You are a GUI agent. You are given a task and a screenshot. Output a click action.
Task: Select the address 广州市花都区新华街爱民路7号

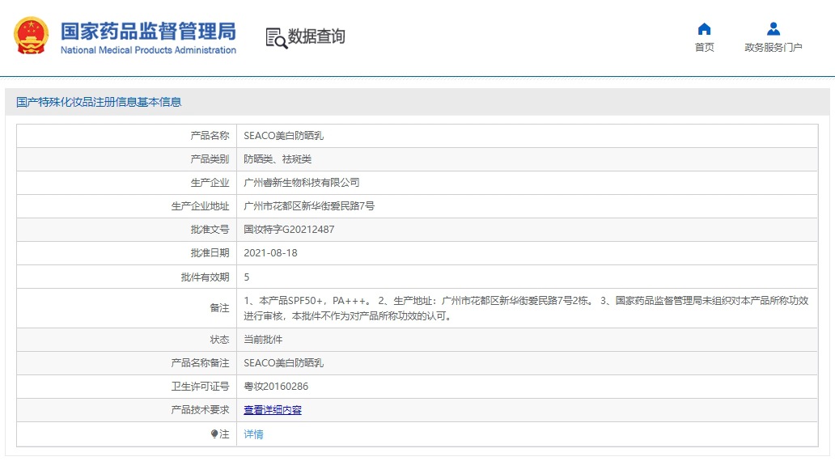pyautogui.click(x=309, y=206)
